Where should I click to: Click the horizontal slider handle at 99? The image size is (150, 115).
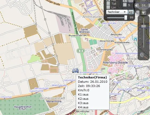pos(126,18)
